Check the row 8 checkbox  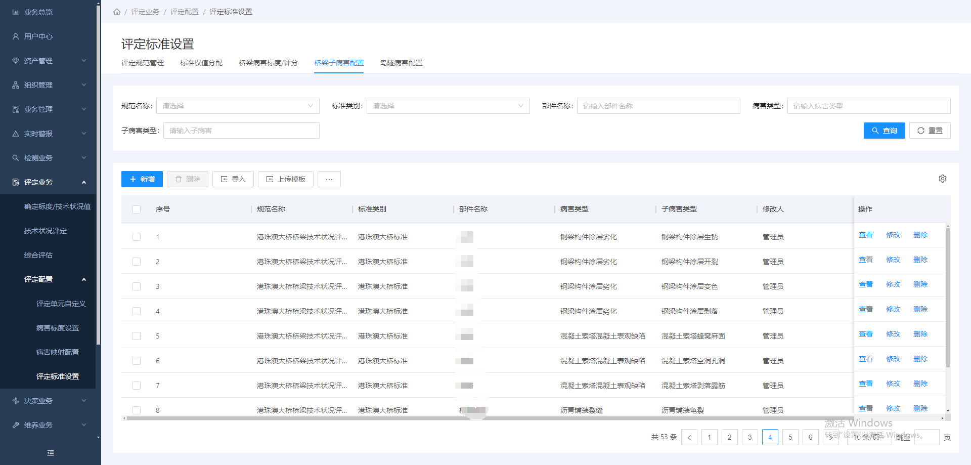click(x=137, y=410)
